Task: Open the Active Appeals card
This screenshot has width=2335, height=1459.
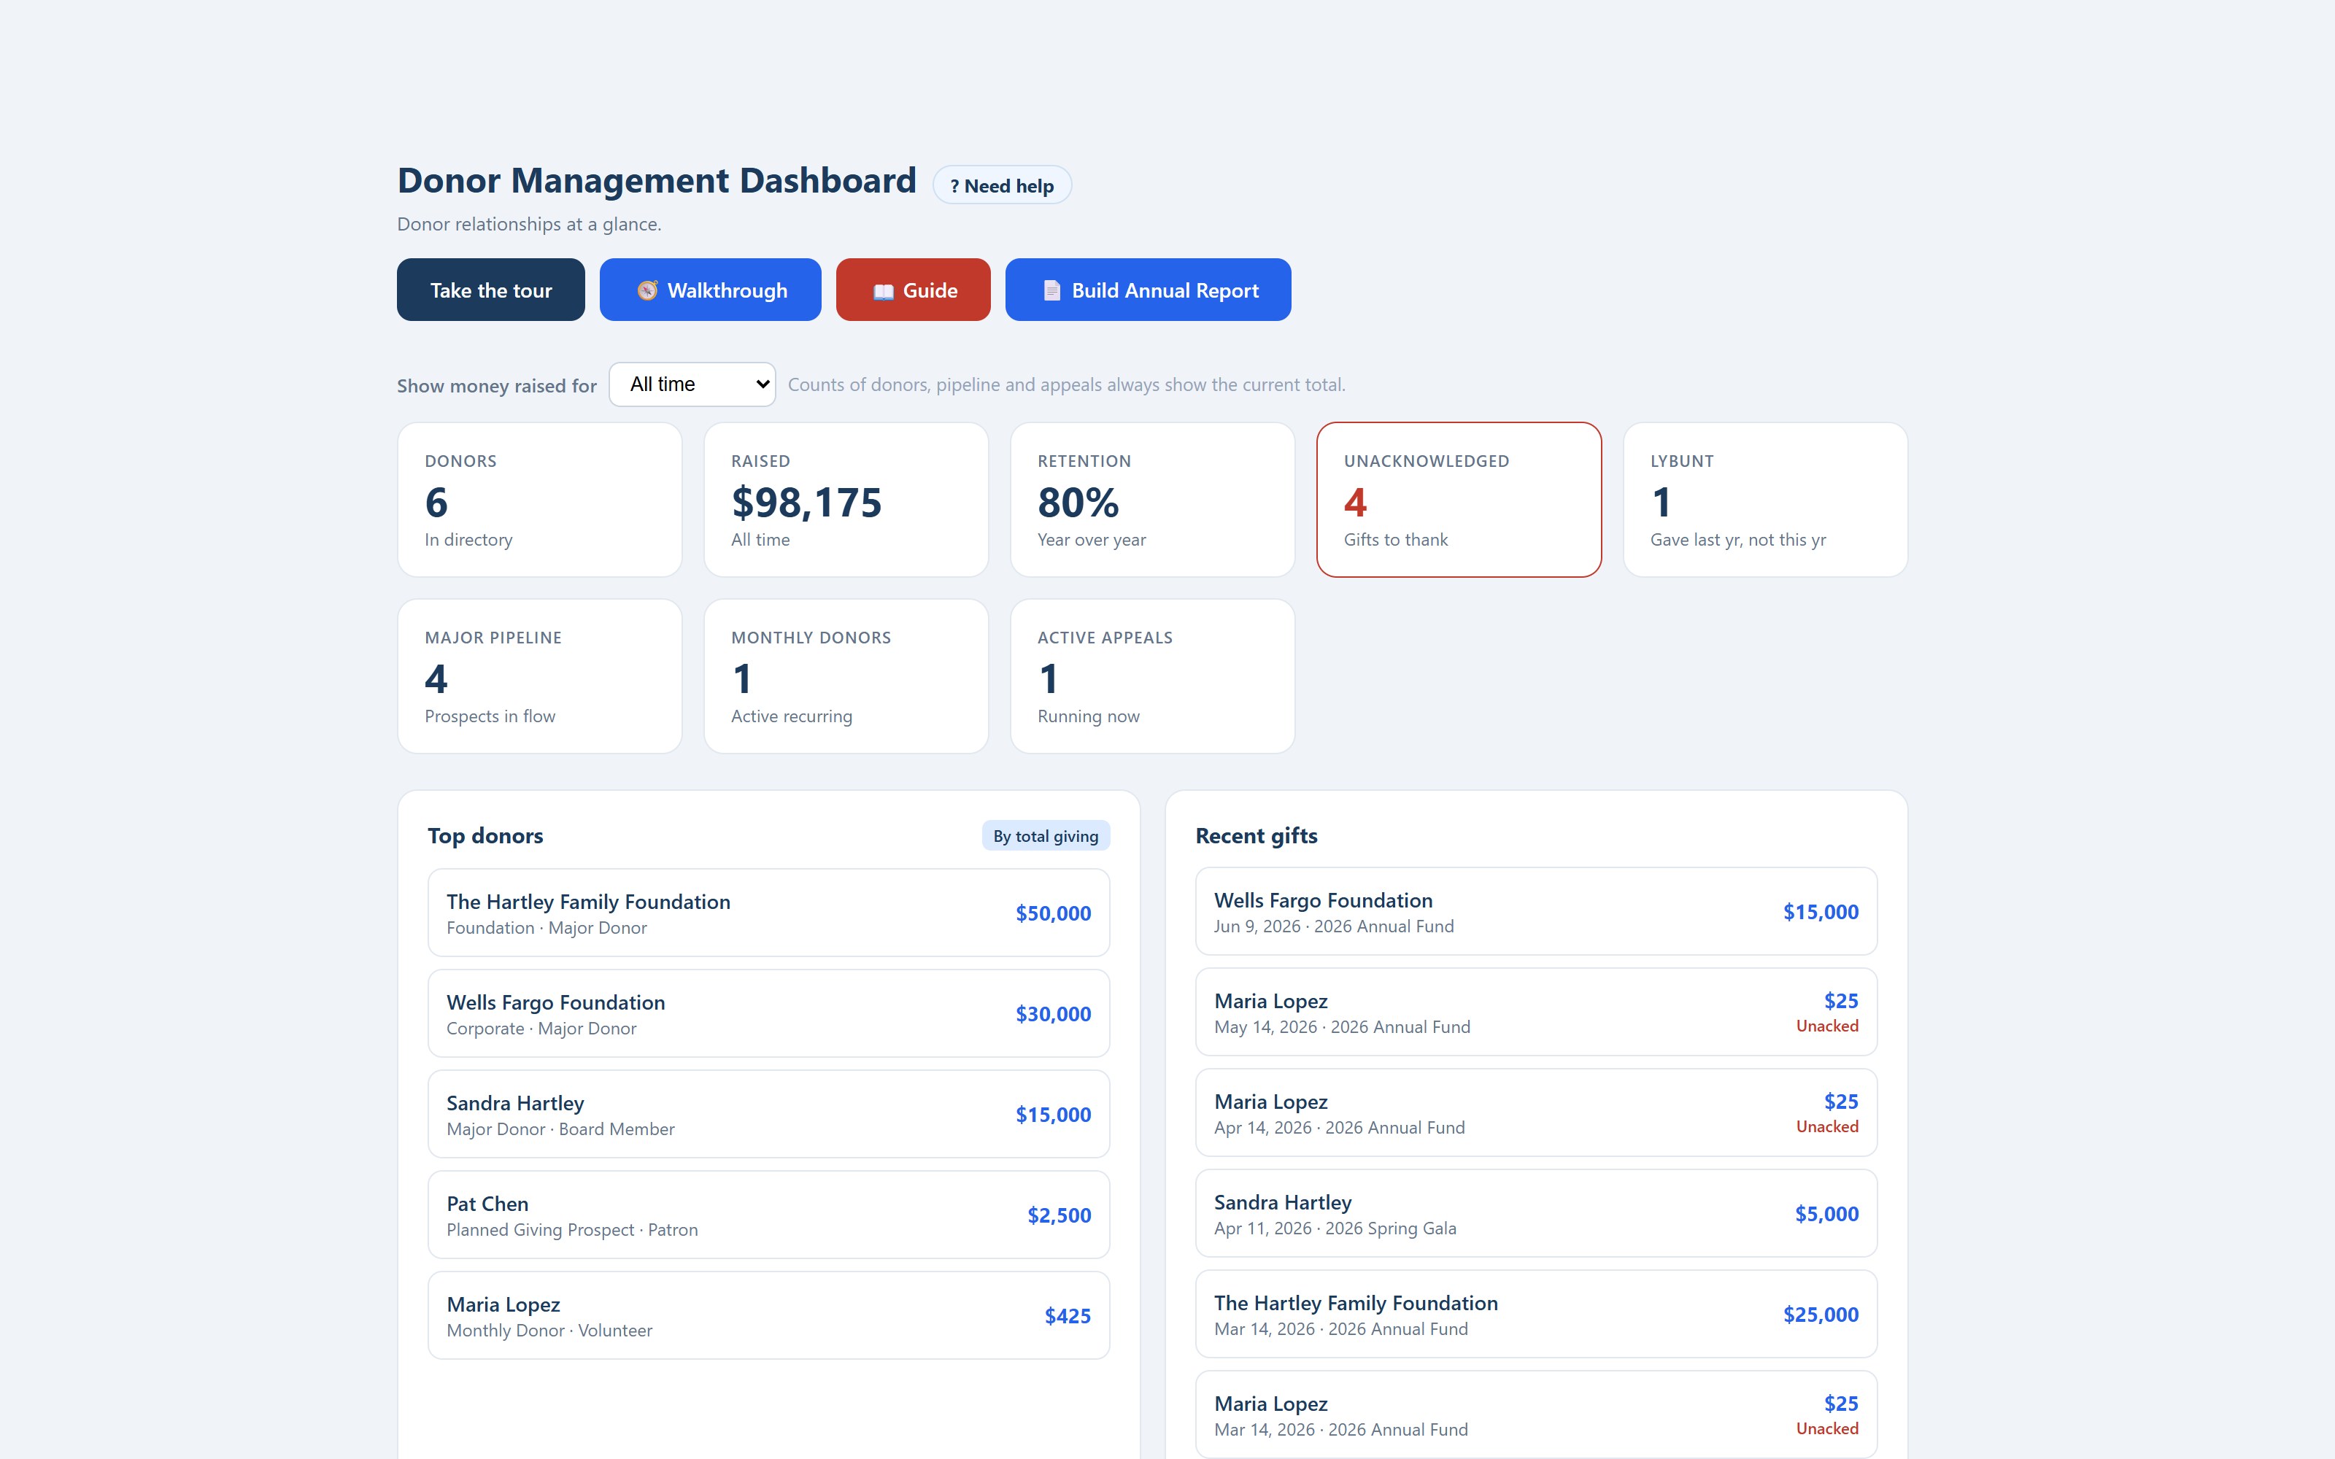Action: pyautogui.click(x=1152, y=676)
